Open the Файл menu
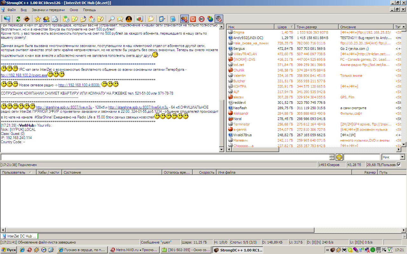Image resolution: width=407 pixels, height=254 pixels. pyautogui.click(x=11, y=10)
